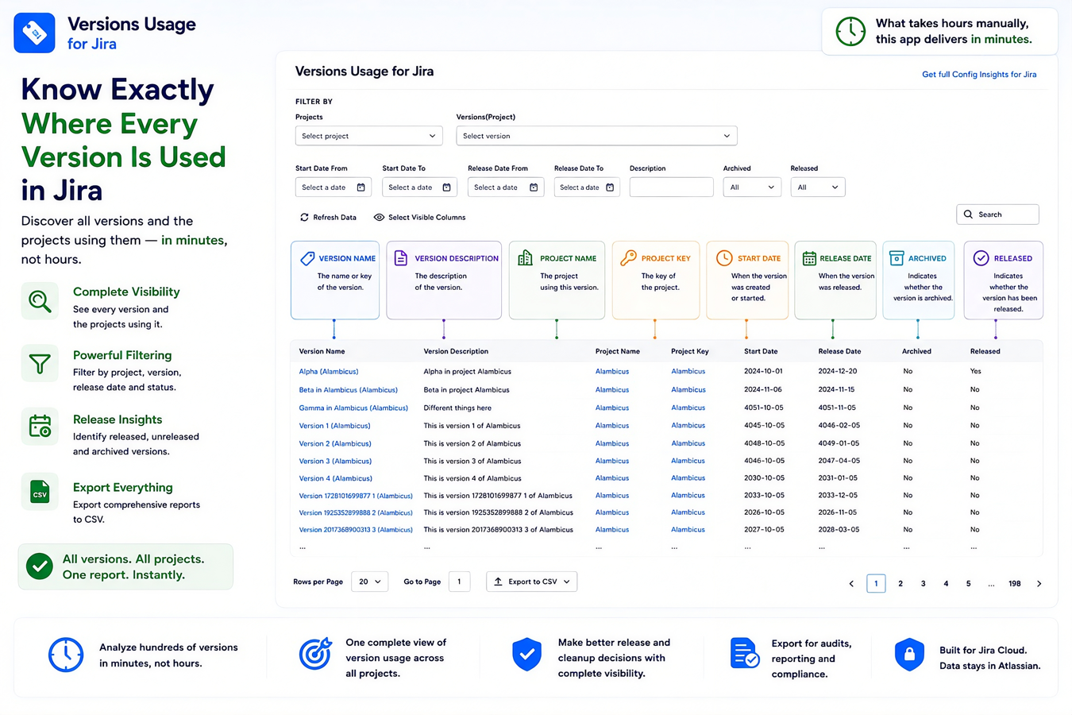Click the Release Date column header
This screenshot has height=715, width=1072.
point(839,351)
